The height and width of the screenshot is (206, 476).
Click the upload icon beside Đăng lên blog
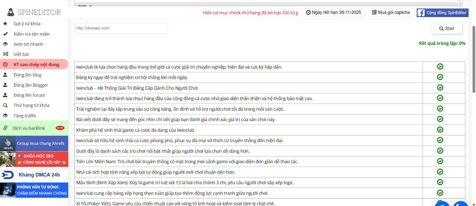tap(5, 75)
